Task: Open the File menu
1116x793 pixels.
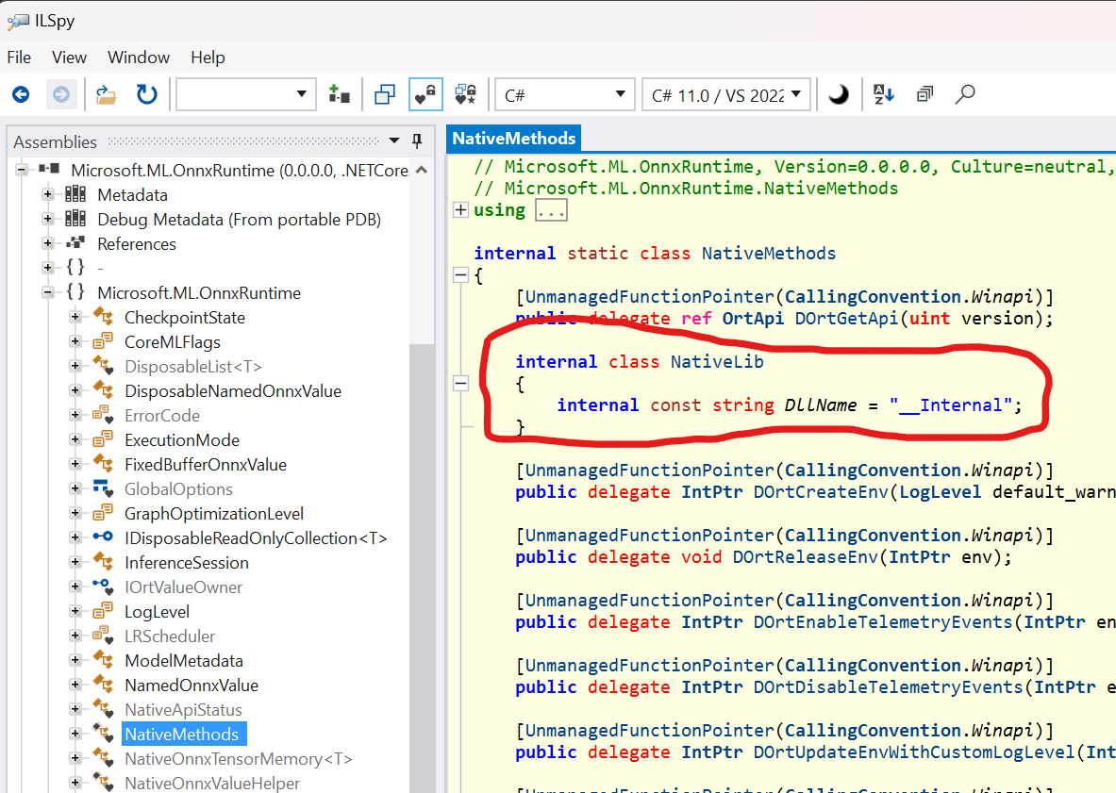Action: coord(19,57)
